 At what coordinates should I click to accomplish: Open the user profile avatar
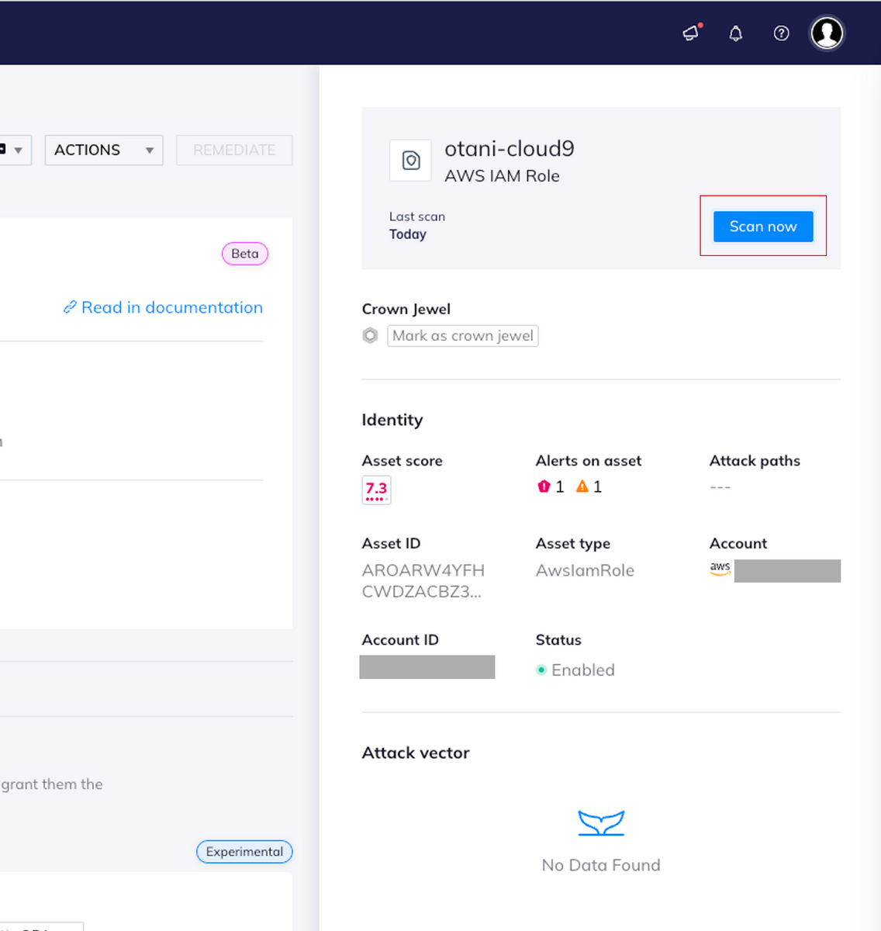coord(827,33)
